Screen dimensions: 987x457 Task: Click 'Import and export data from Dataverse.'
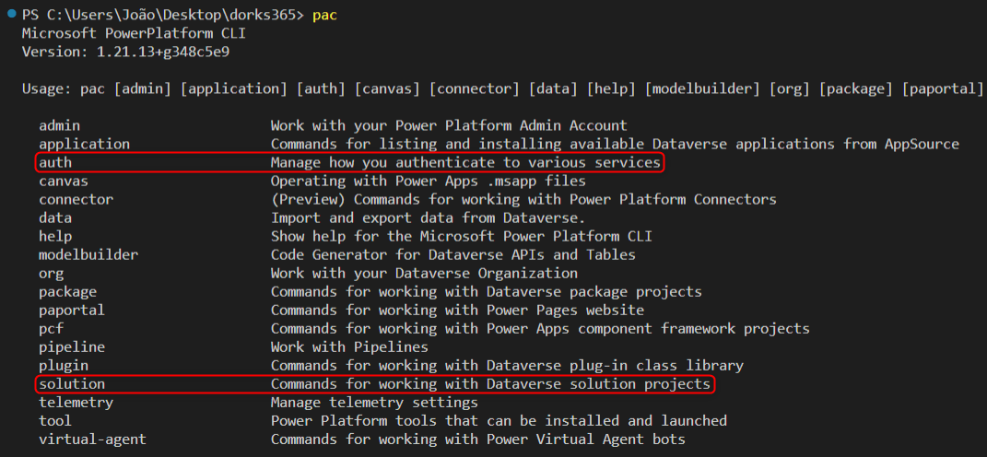[428, 217]
